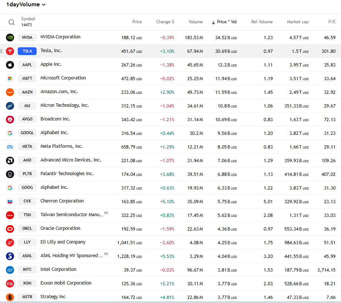
Task: Click the ASML logo icon
Action: tap(10, 256)
